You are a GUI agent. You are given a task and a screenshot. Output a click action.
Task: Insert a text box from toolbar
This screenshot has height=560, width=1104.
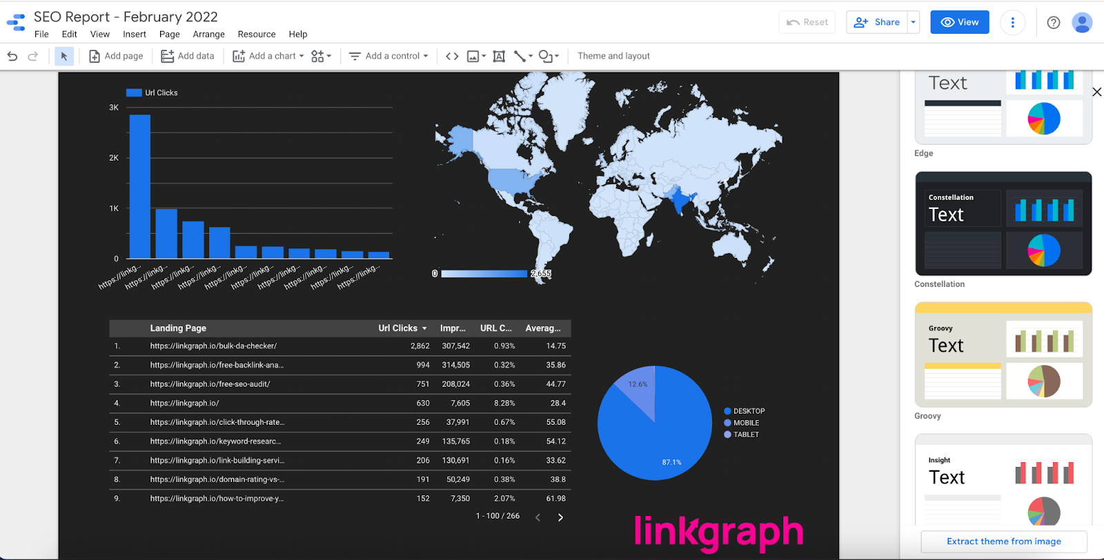click(x=499, y=57)
